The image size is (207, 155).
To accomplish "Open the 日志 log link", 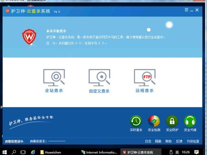I will point(148,141).
